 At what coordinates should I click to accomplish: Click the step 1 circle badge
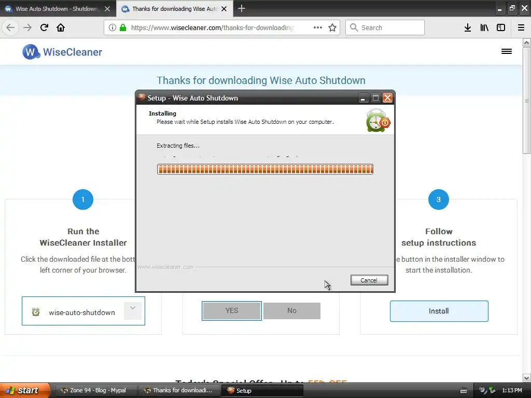point(82,200)
